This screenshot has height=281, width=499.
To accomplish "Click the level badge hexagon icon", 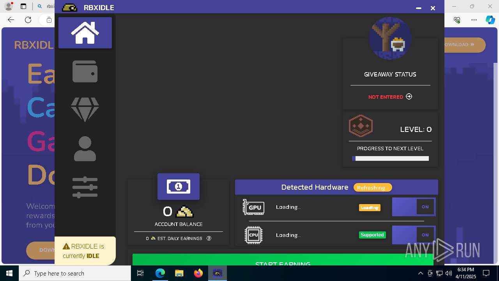I will [x=361, y=126].
